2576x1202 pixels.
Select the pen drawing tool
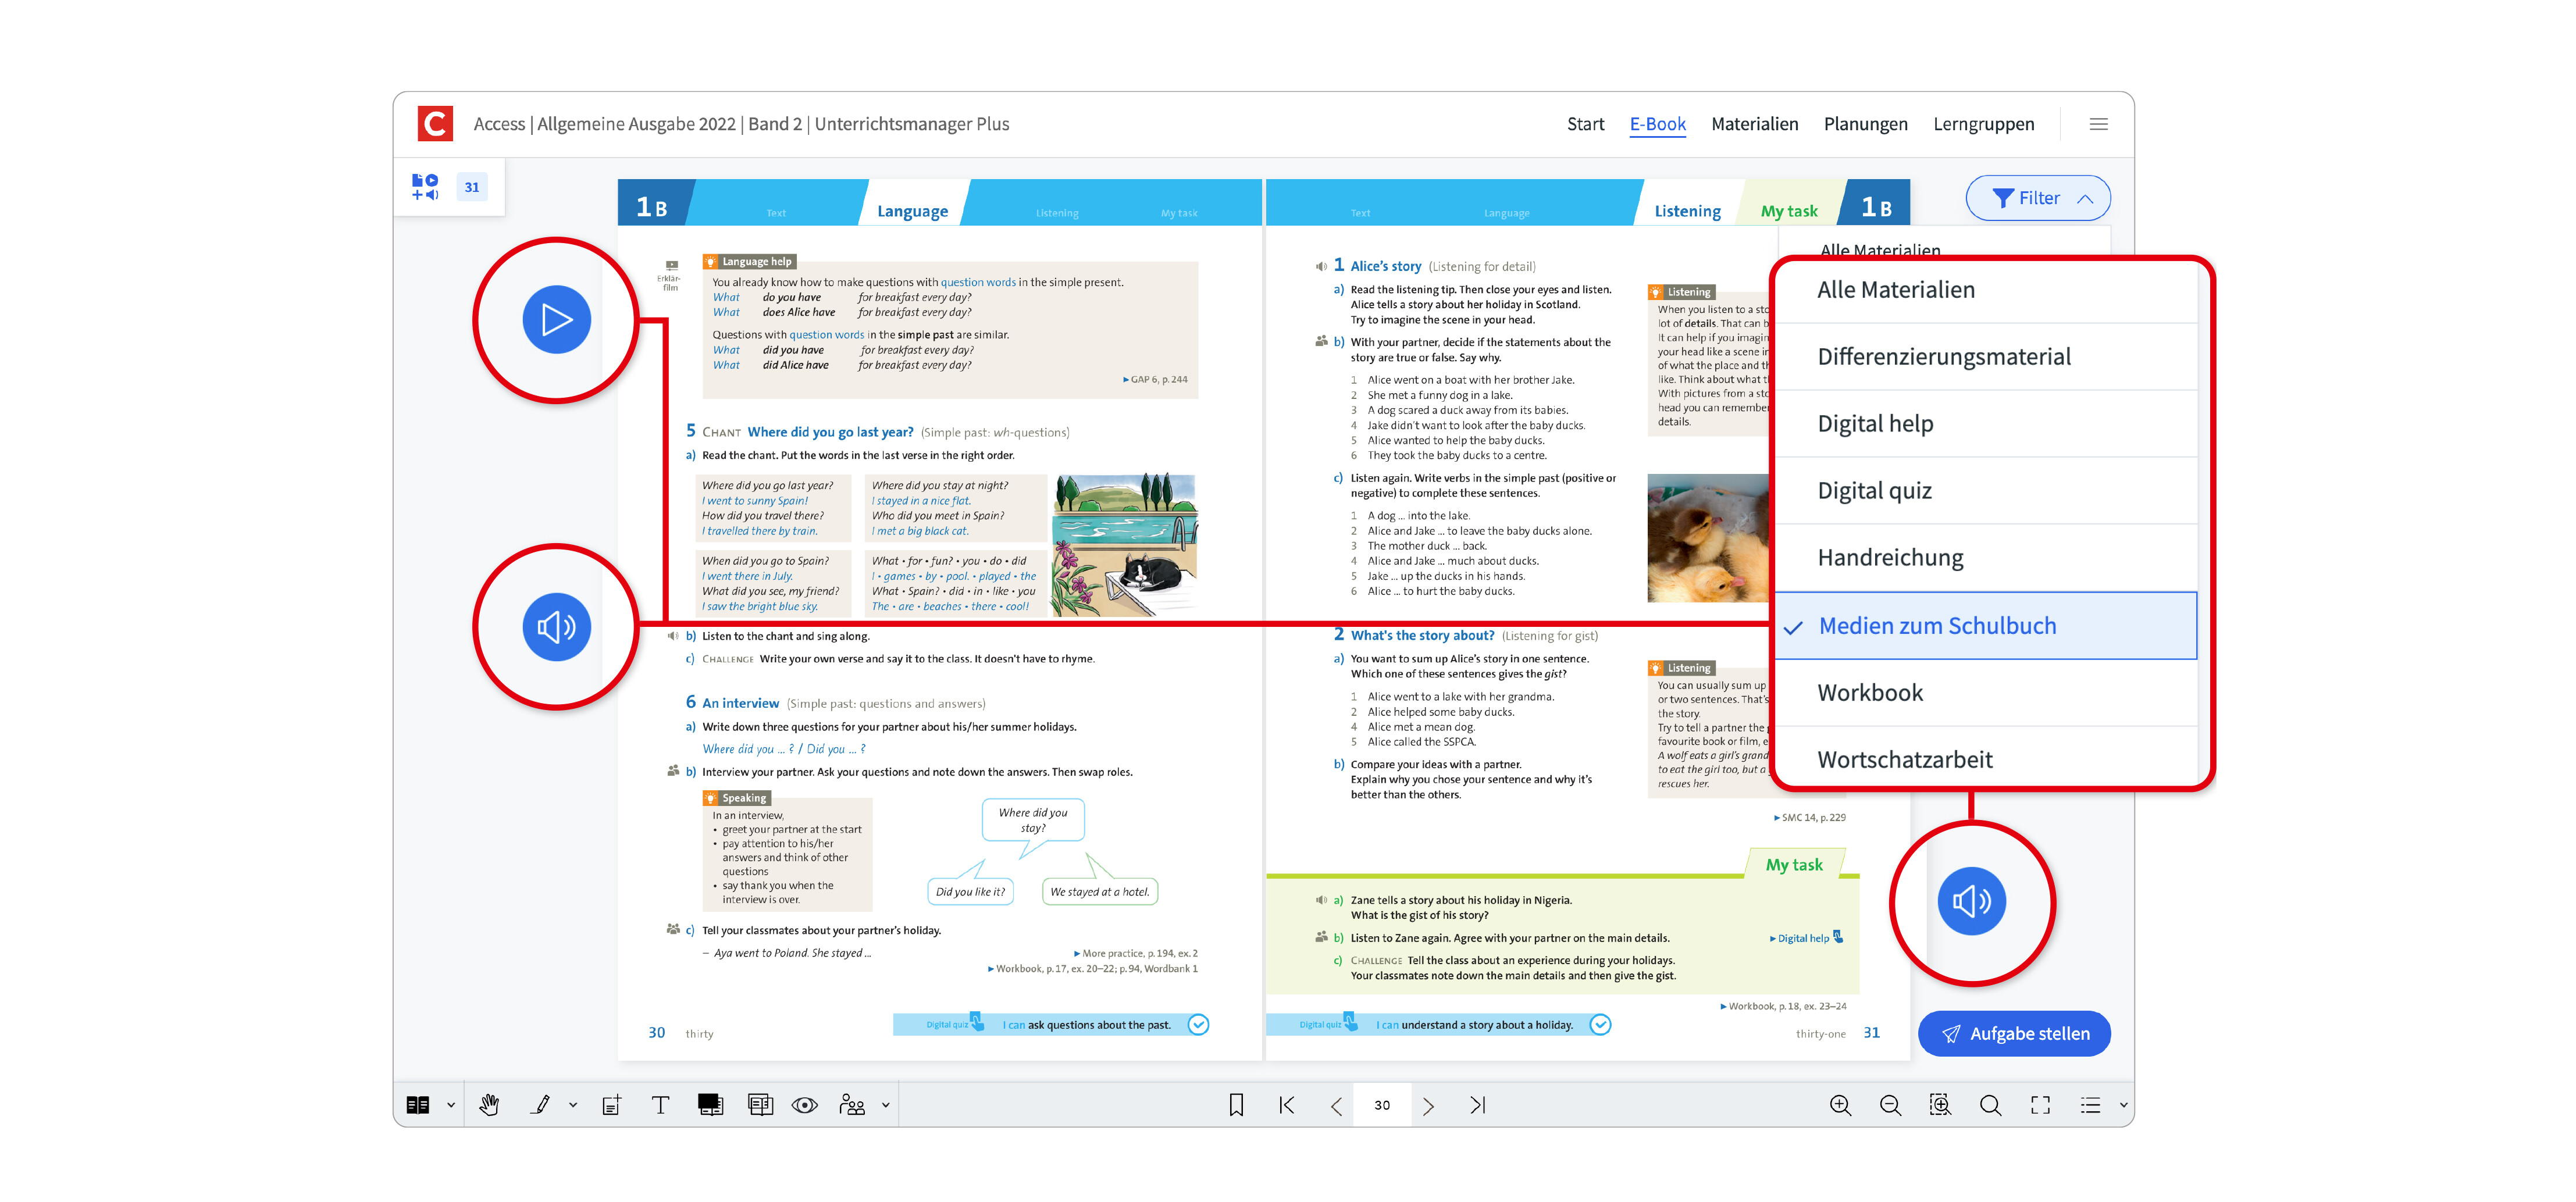tap(541, 1105)
